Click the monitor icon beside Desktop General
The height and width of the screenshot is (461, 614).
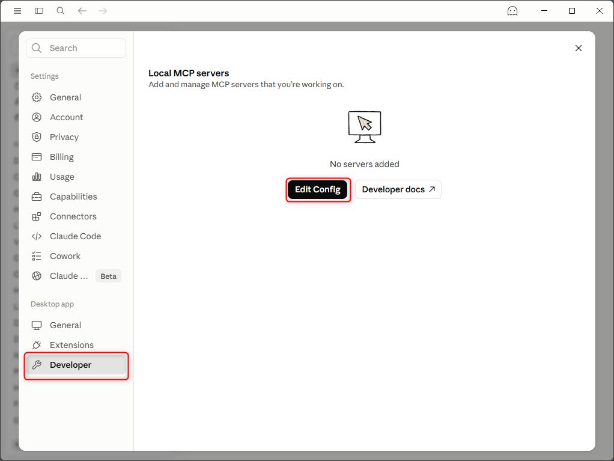37,326
